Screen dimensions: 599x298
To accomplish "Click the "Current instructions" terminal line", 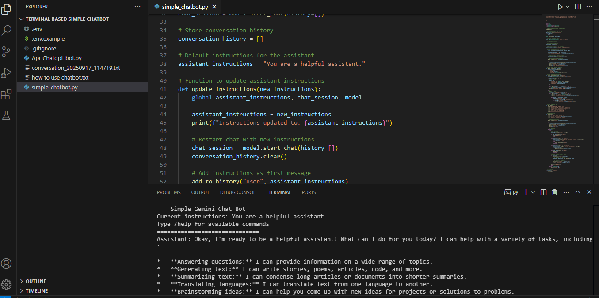I will click(x=242, y=216).
